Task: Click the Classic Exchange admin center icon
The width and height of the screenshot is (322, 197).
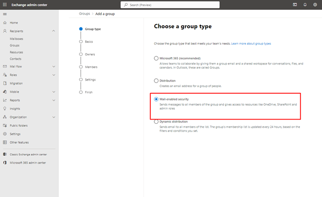Action: (x=5, y=154)
